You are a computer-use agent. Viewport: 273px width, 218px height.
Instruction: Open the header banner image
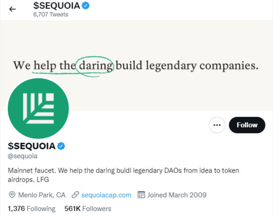click(136, 66)
